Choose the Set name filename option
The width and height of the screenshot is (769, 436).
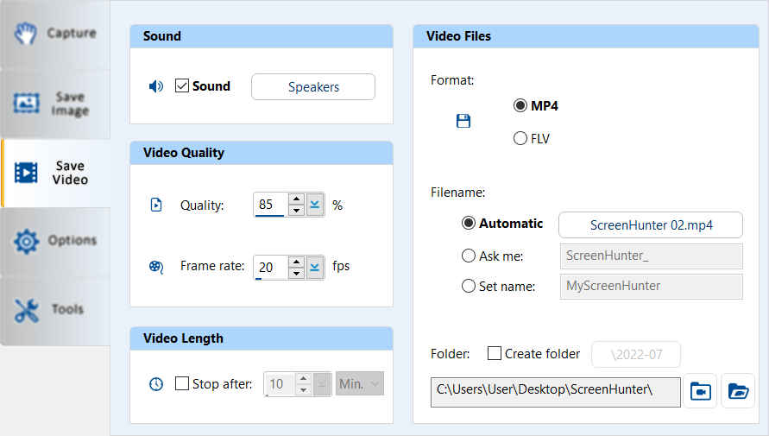469,286
